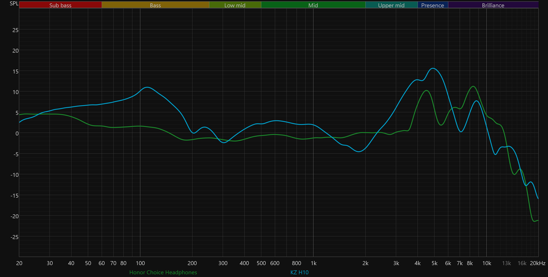Click the Brilliance band header
The width and height of the screenshot is (548, 277).
coord(493,5)
